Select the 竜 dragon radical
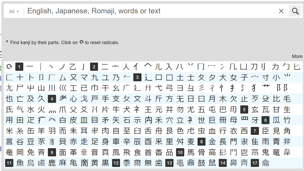Screen dimensions: 304x171 pos(276,152)
